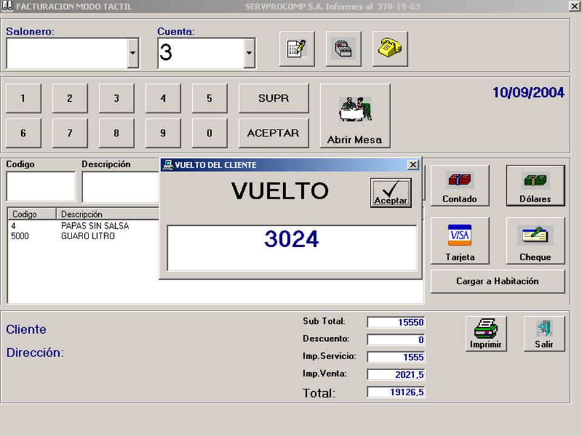The height and width of the screenshot is (436, 582).
Task: Click the ACEPTAR keypad button
Action: pyautogui.click(x=273, y=133)
